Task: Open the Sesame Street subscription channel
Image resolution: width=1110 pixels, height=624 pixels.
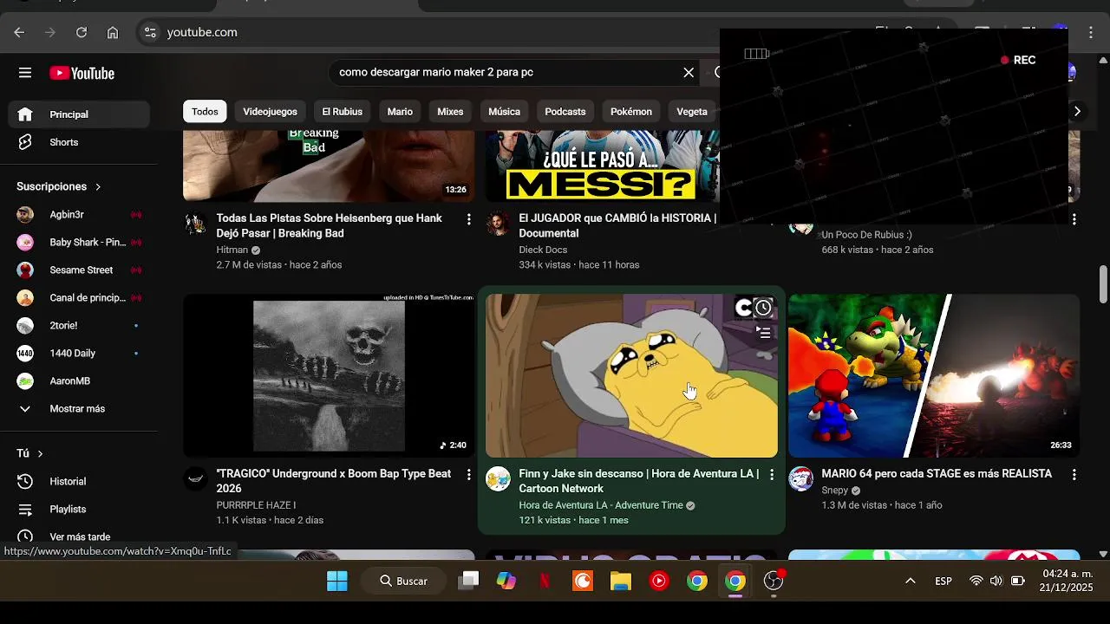Action: tap(79, 270)
